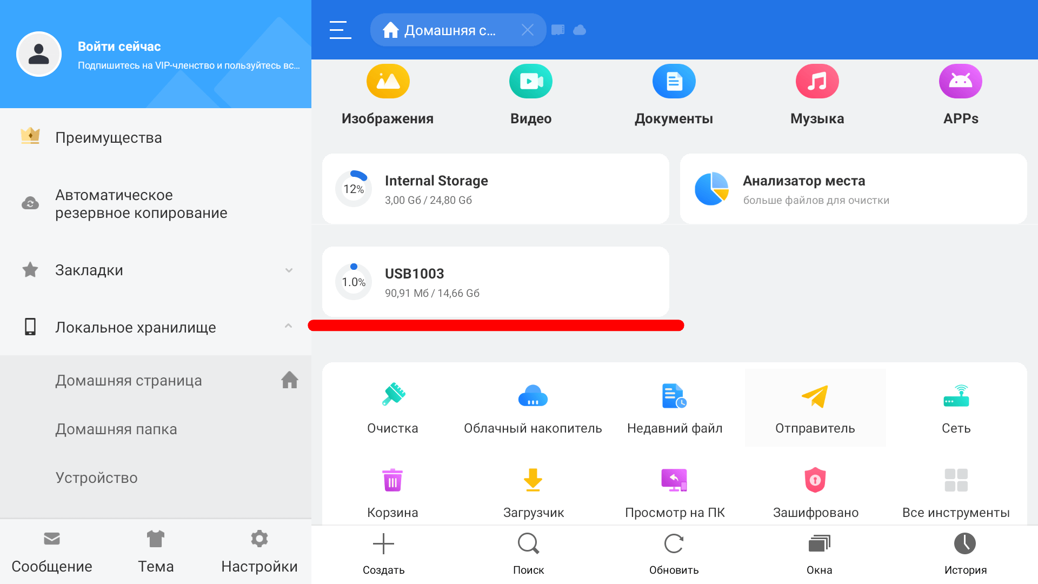Image resolution: width=1038 pixels, height=584 pixels.
Task: Open the USB1003 storage card
Action: click(x=496, y=282)
